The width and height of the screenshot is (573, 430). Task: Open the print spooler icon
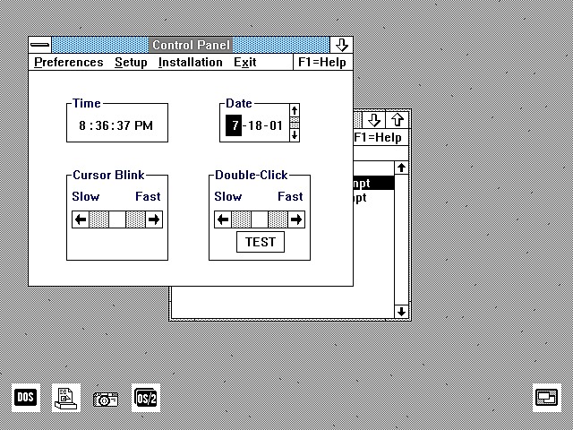click(65, 398)
